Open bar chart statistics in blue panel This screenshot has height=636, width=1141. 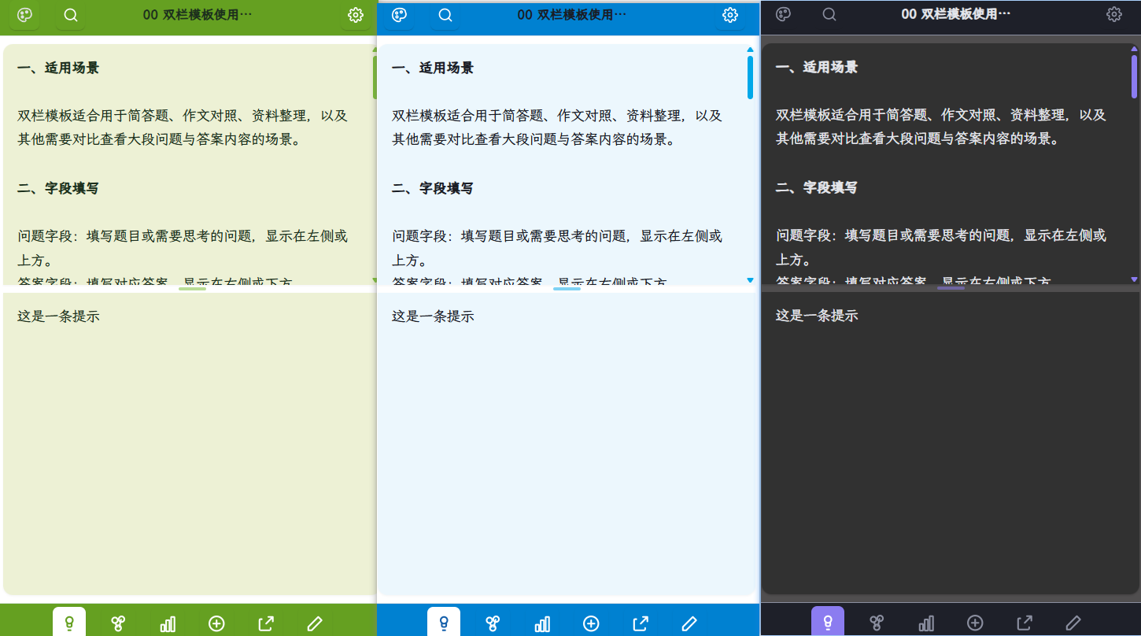point(542,623)
